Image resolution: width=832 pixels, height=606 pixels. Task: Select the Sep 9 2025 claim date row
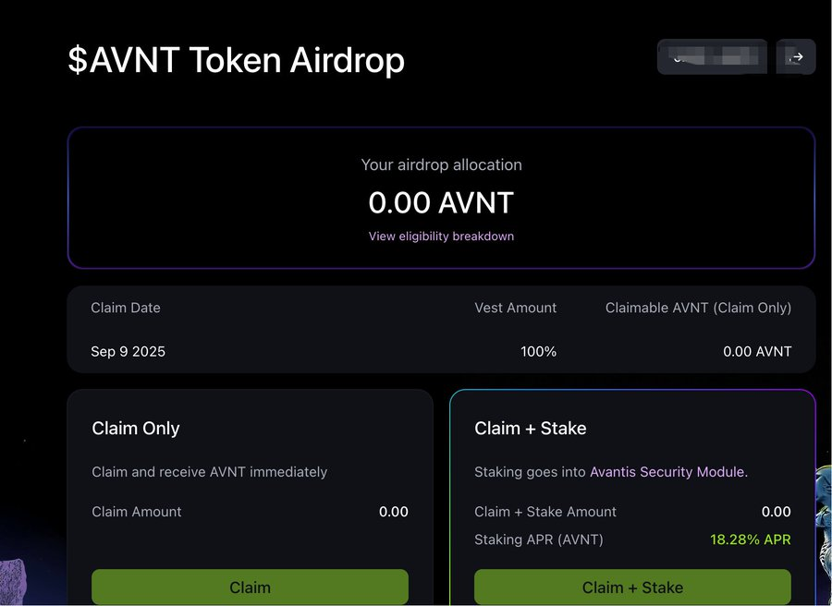(x=441, y=351)
